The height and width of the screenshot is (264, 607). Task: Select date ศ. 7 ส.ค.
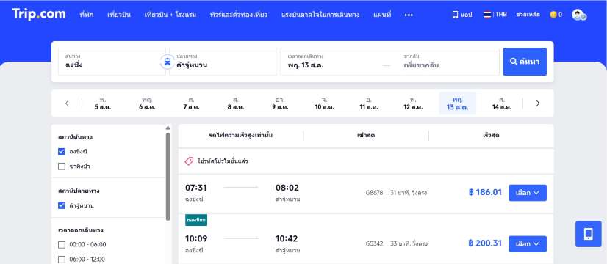coord(191,103)
